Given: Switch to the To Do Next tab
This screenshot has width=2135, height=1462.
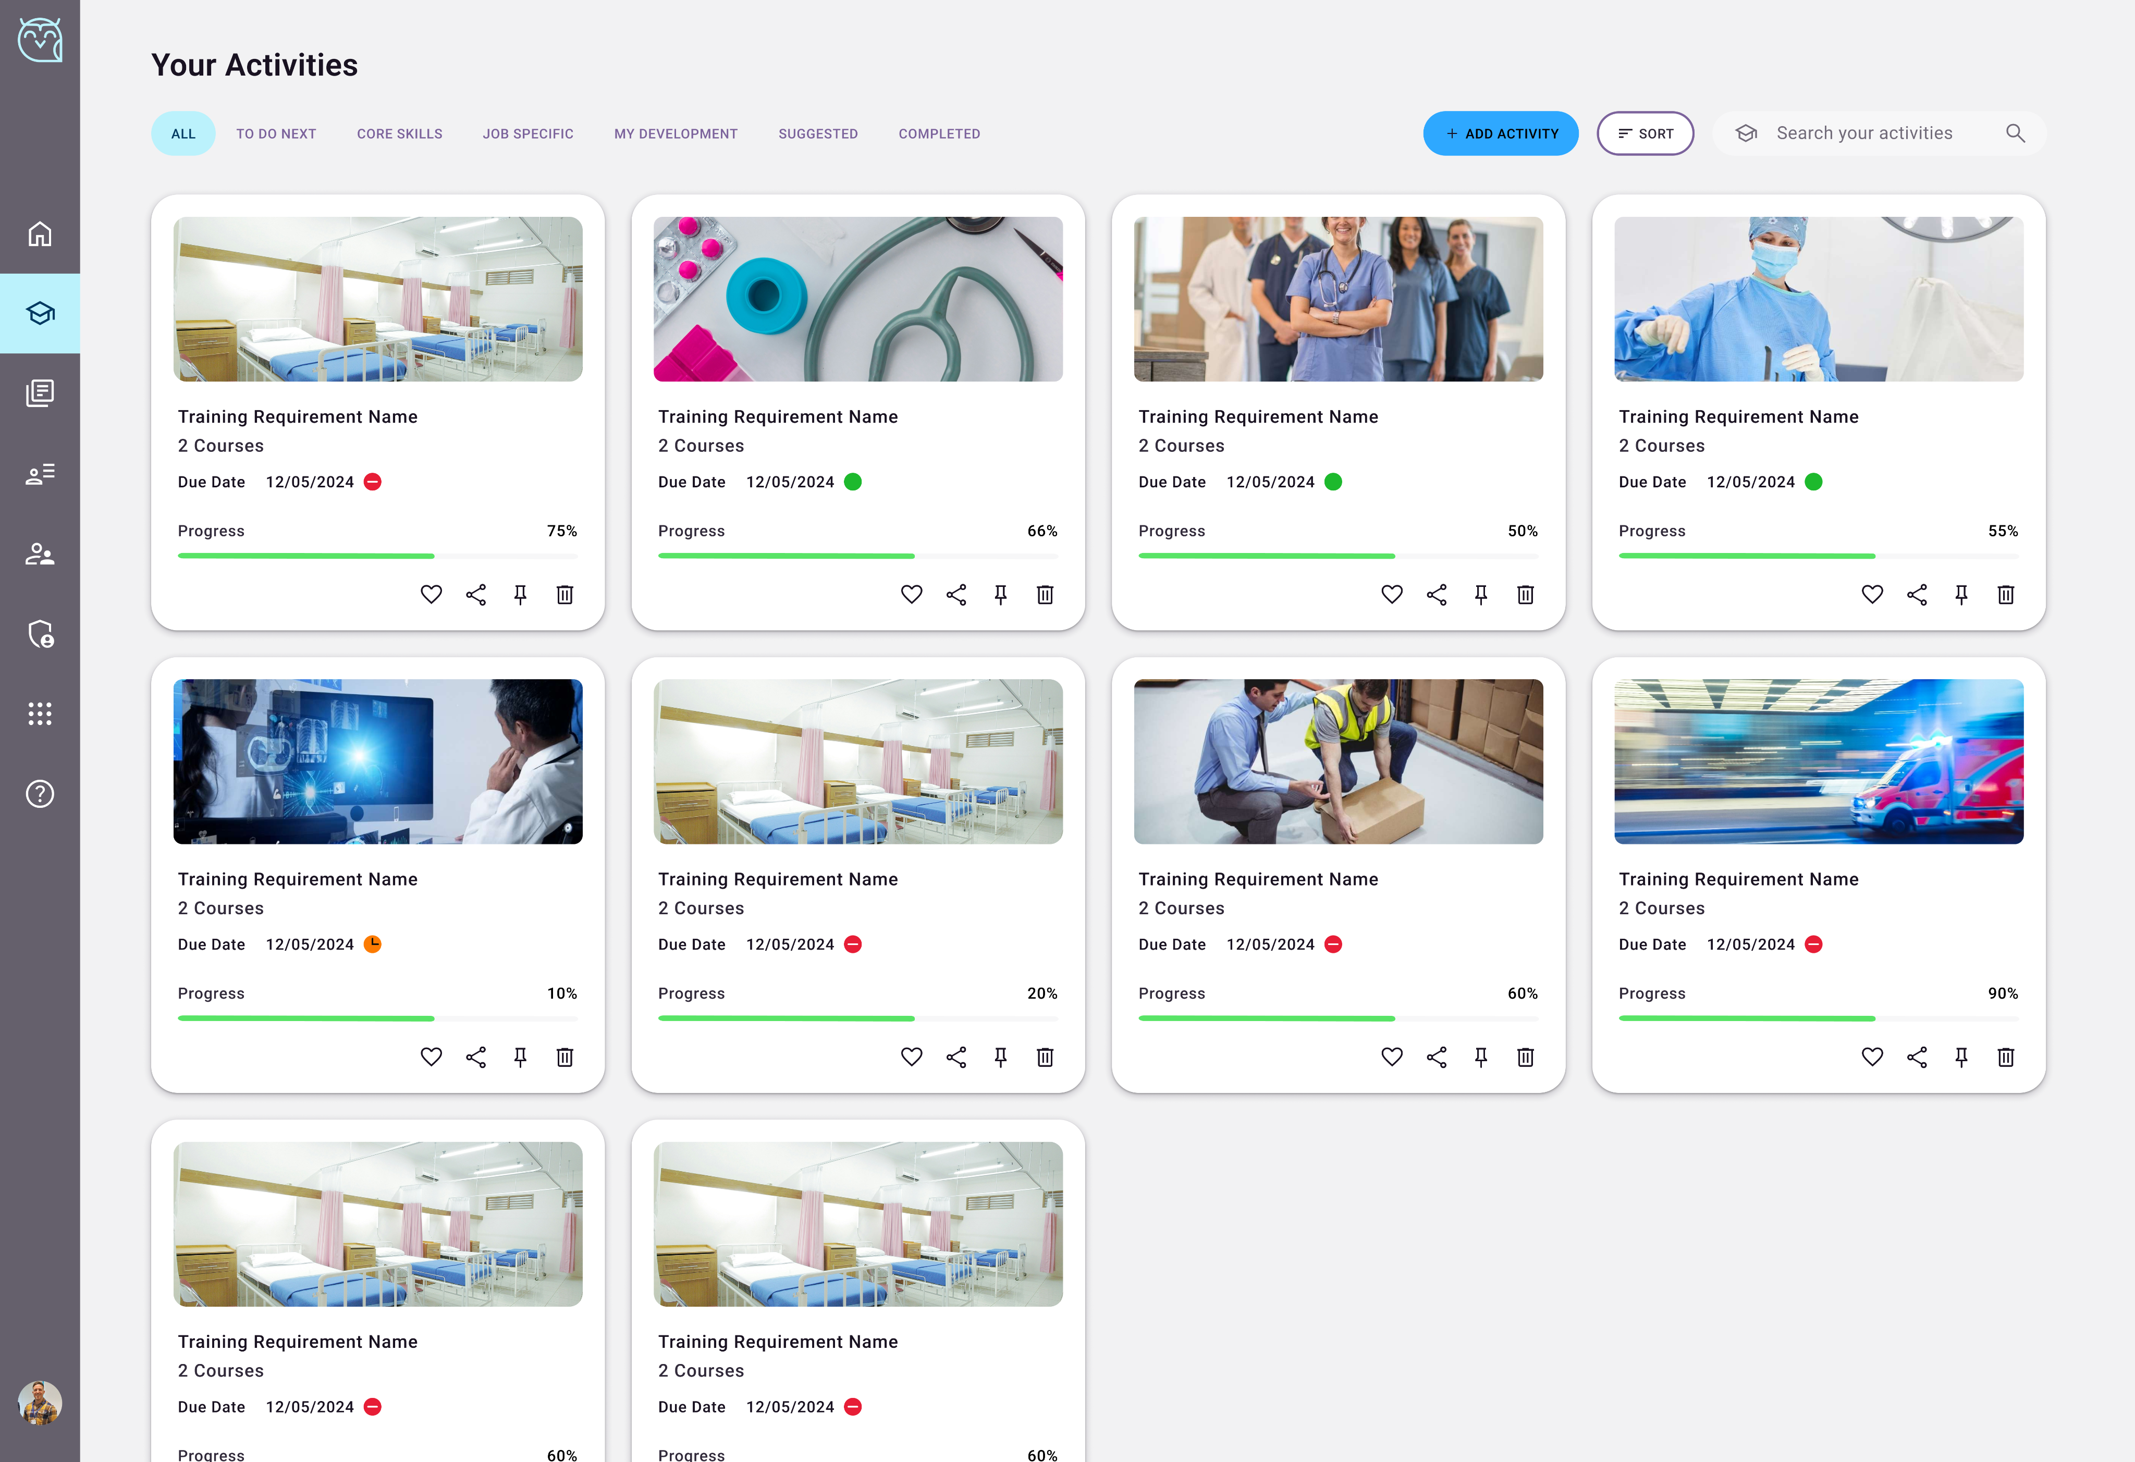Looking at the screenshot, I should click(x=276, y=133).
